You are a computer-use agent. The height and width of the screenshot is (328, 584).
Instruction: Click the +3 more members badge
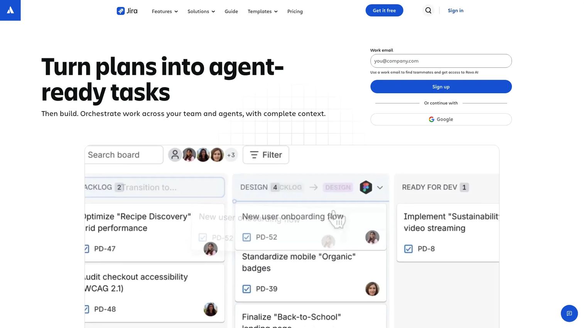pos(231,155)
